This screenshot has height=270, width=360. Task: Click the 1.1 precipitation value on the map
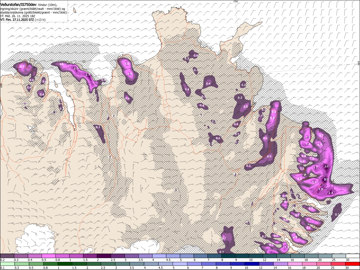pyautogui.click(x=308, y=138)
